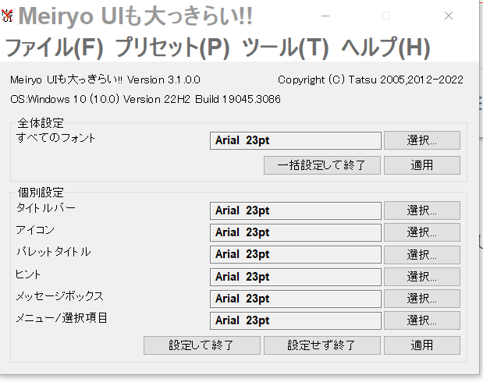Click the タイトルバー label
This screenshot has height=382, width=483.
click(46, 208)
